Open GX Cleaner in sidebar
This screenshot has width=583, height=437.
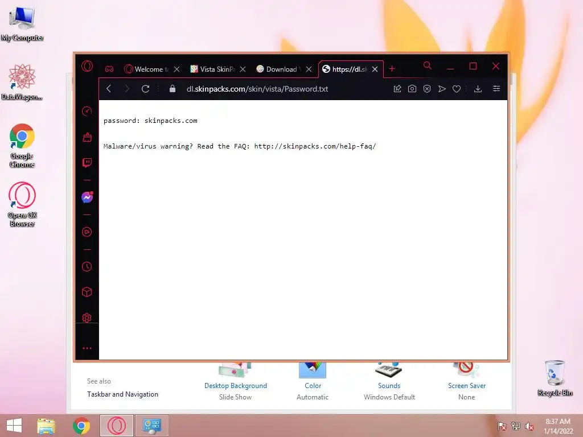click(87, 138)
